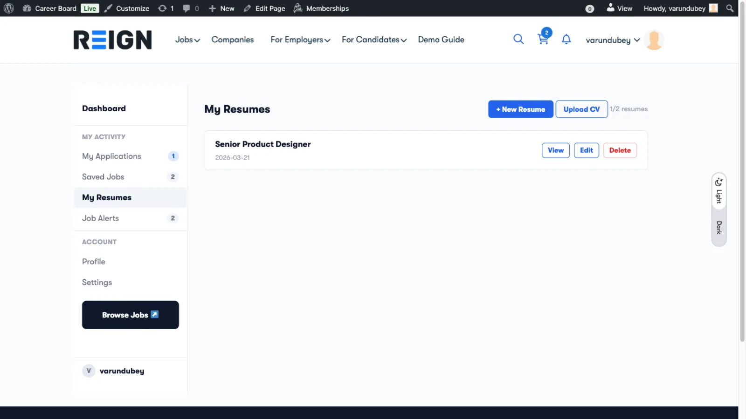This screenshot has width=746, height=419.
Task: Select My Resumes in sidebar
Action: [x=130, y=197]
